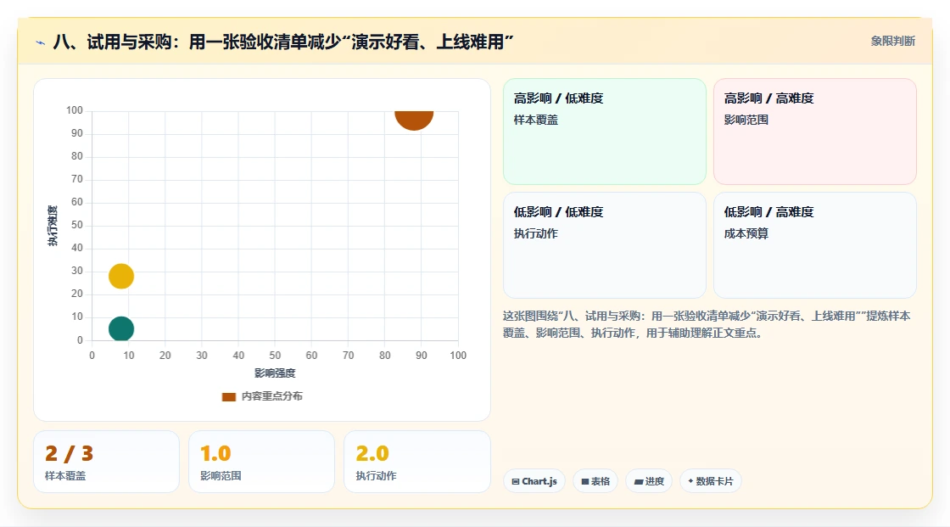Click the 象限判断 label in the header
The height and width of the screenshot is (527, 950).
[892, 42]
